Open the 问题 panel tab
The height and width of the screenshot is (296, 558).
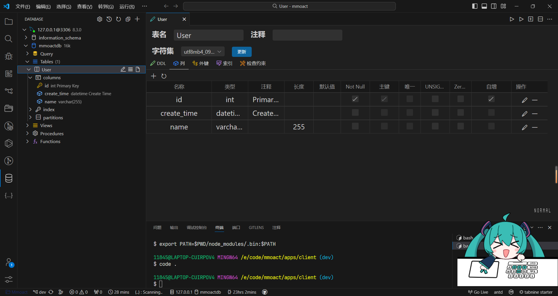(x=157, y=228)
